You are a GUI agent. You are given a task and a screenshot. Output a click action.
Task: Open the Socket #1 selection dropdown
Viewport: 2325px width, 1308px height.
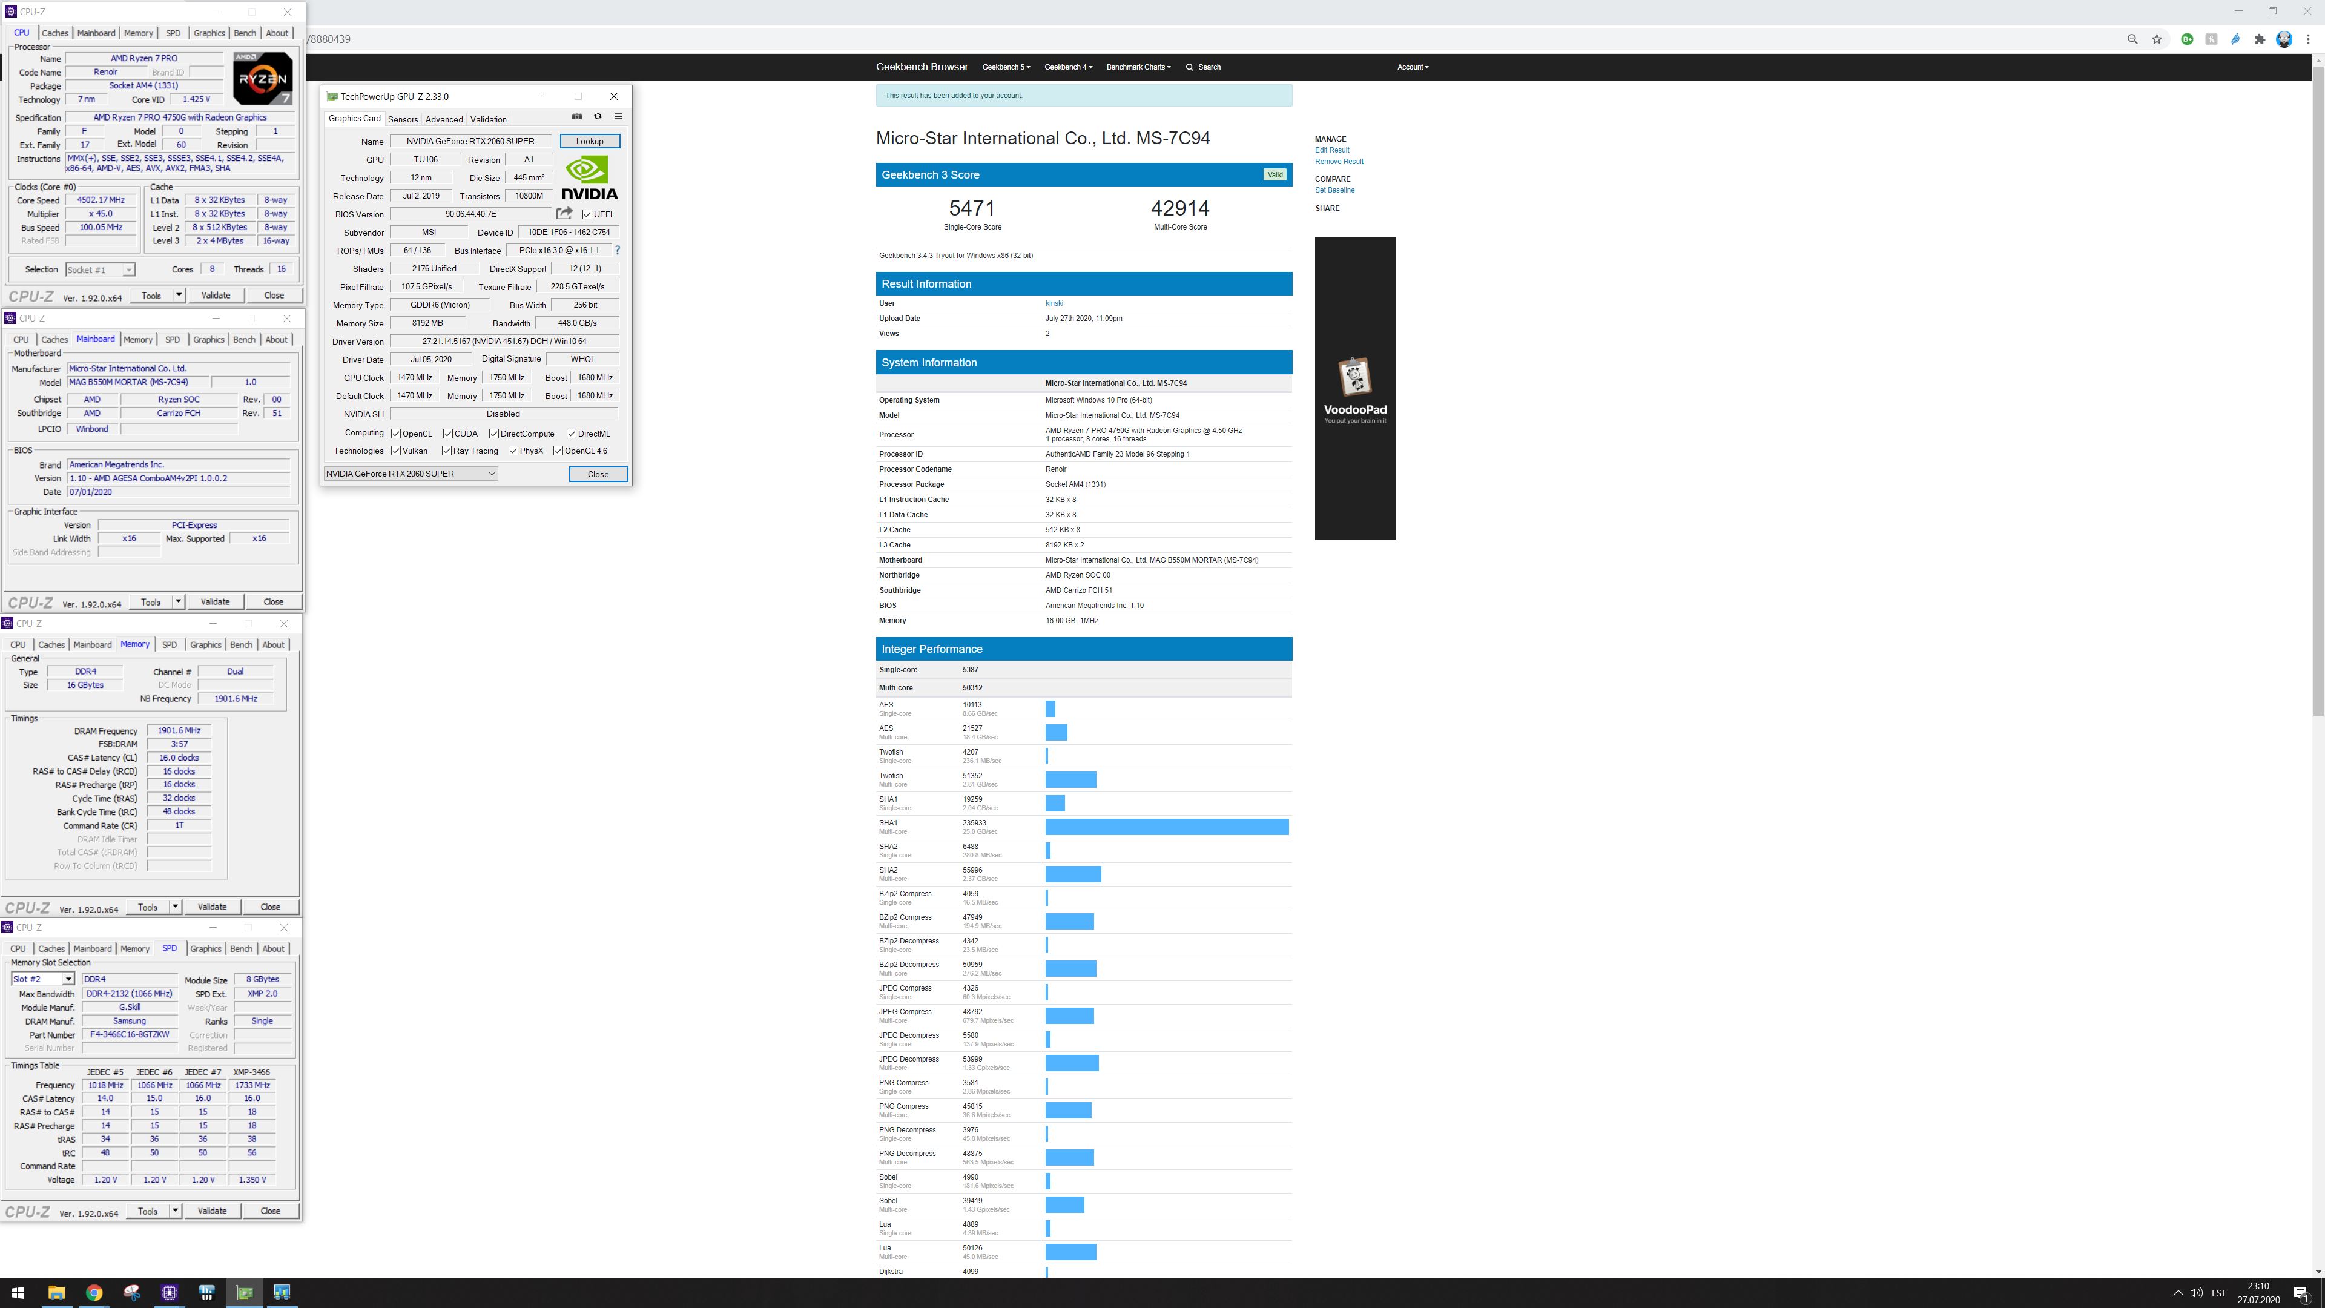[x=100, y=270]
